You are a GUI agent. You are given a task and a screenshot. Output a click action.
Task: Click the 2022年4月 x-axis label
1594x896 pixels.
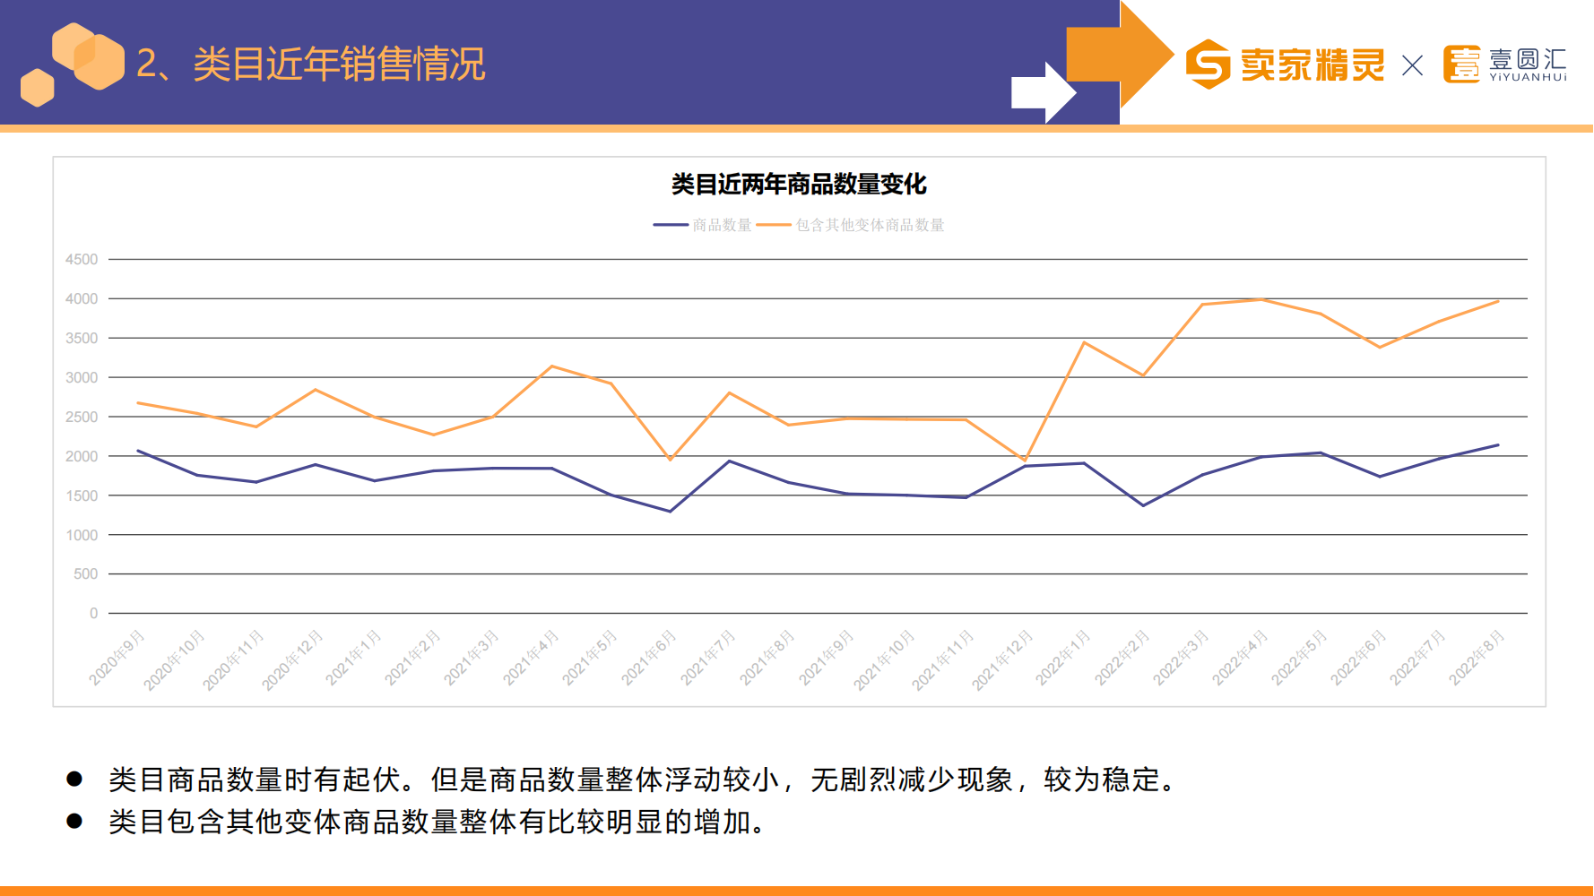[1241, 658]
